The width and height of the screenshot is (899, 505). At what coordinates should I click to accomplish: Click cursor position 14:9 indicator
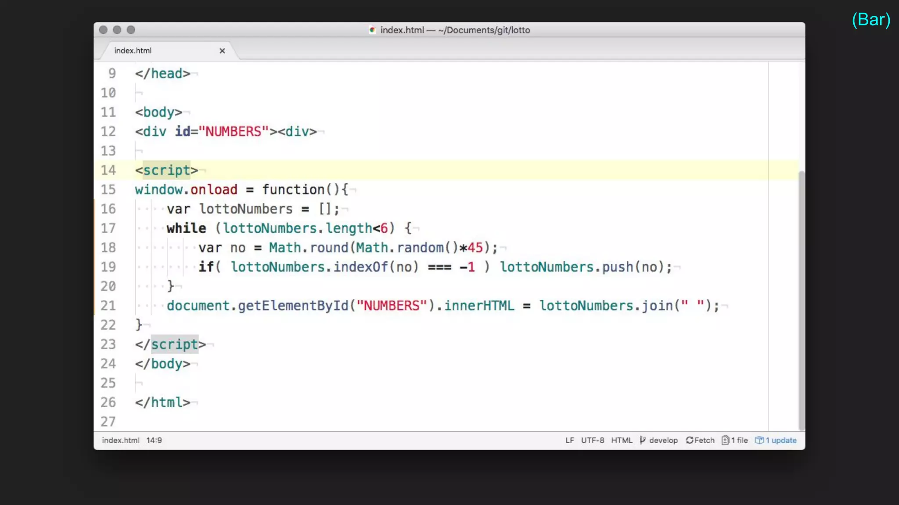(154, 440)
